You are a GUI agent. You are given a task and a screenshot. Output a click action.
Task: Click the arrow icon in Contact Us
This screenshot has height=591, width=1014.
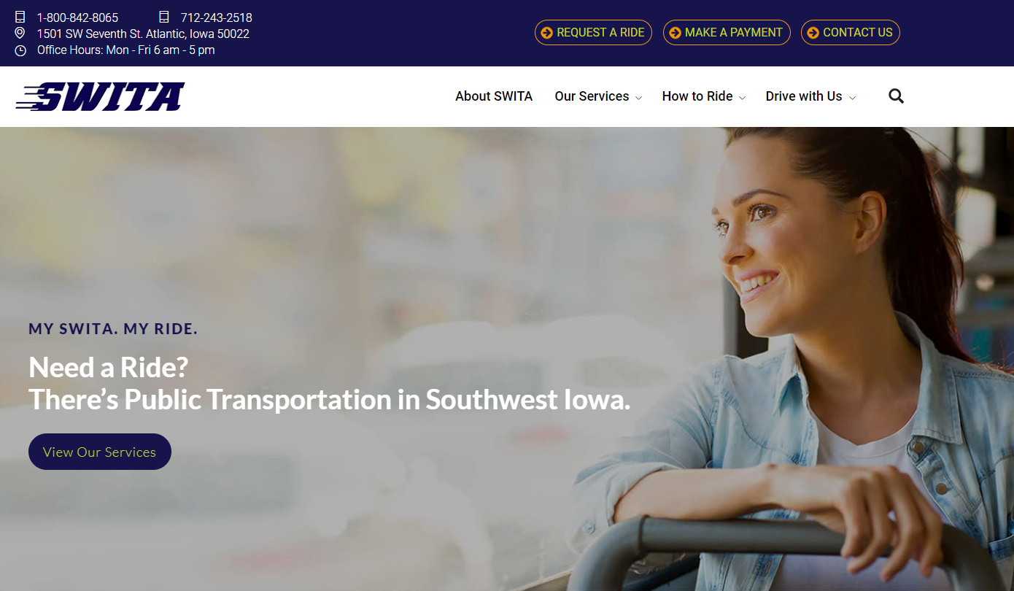(813, 33)
